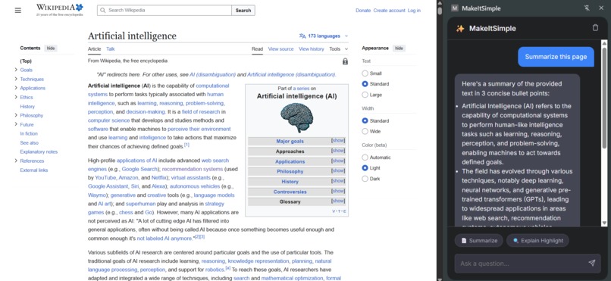The image size is (611, 281).
Task: Expand the Applications section in Contents
Action: pyautogui.click(x=16, y=88)
